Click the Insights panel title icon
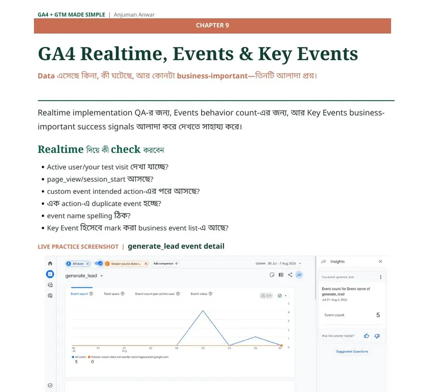 [x=324, y=261]
